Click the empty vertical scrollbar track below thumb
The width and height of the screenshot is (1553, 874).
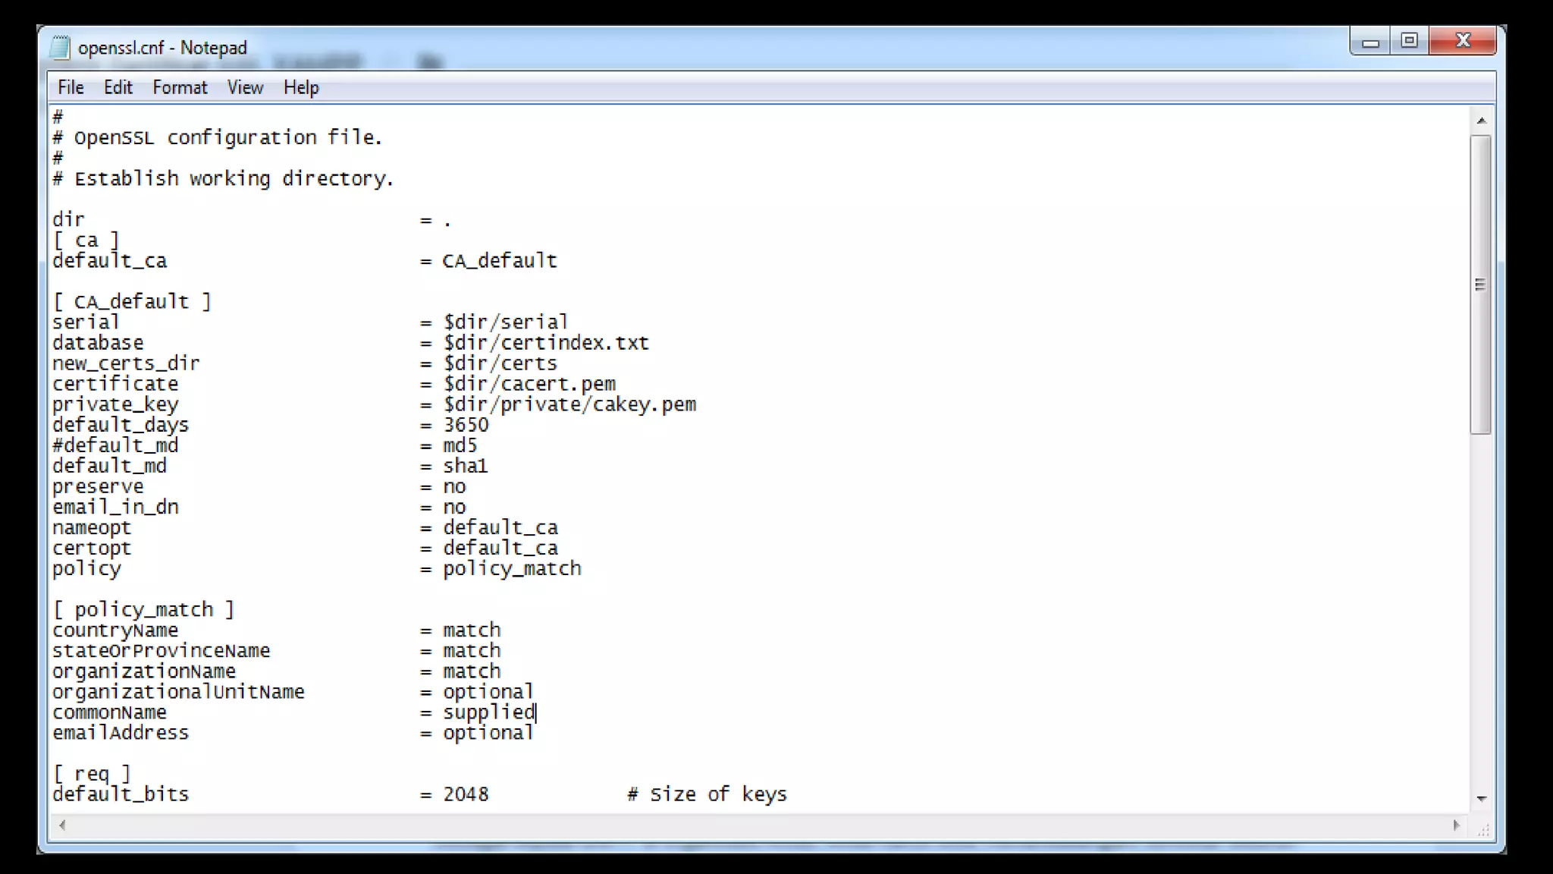point(1480,607)
